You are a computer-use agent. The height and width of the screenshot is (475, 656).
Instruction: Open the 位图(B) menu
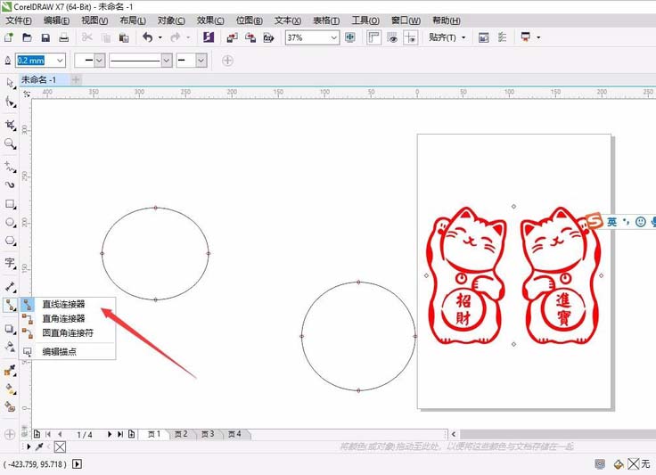249,20
